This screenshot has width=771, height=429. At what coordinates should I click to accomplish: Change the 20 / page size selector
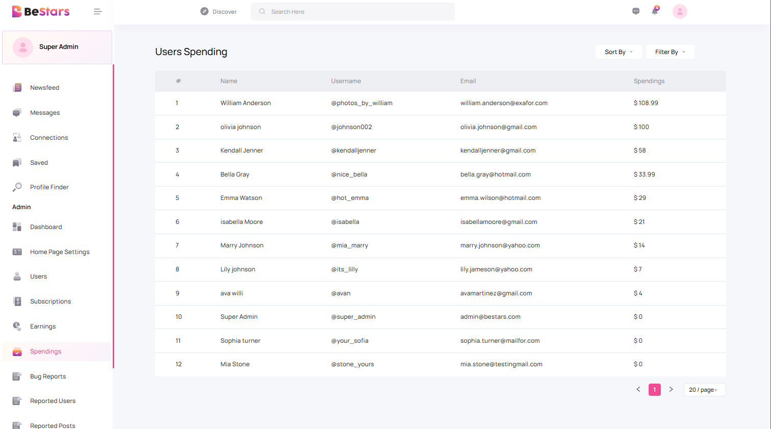click(704, 390)
